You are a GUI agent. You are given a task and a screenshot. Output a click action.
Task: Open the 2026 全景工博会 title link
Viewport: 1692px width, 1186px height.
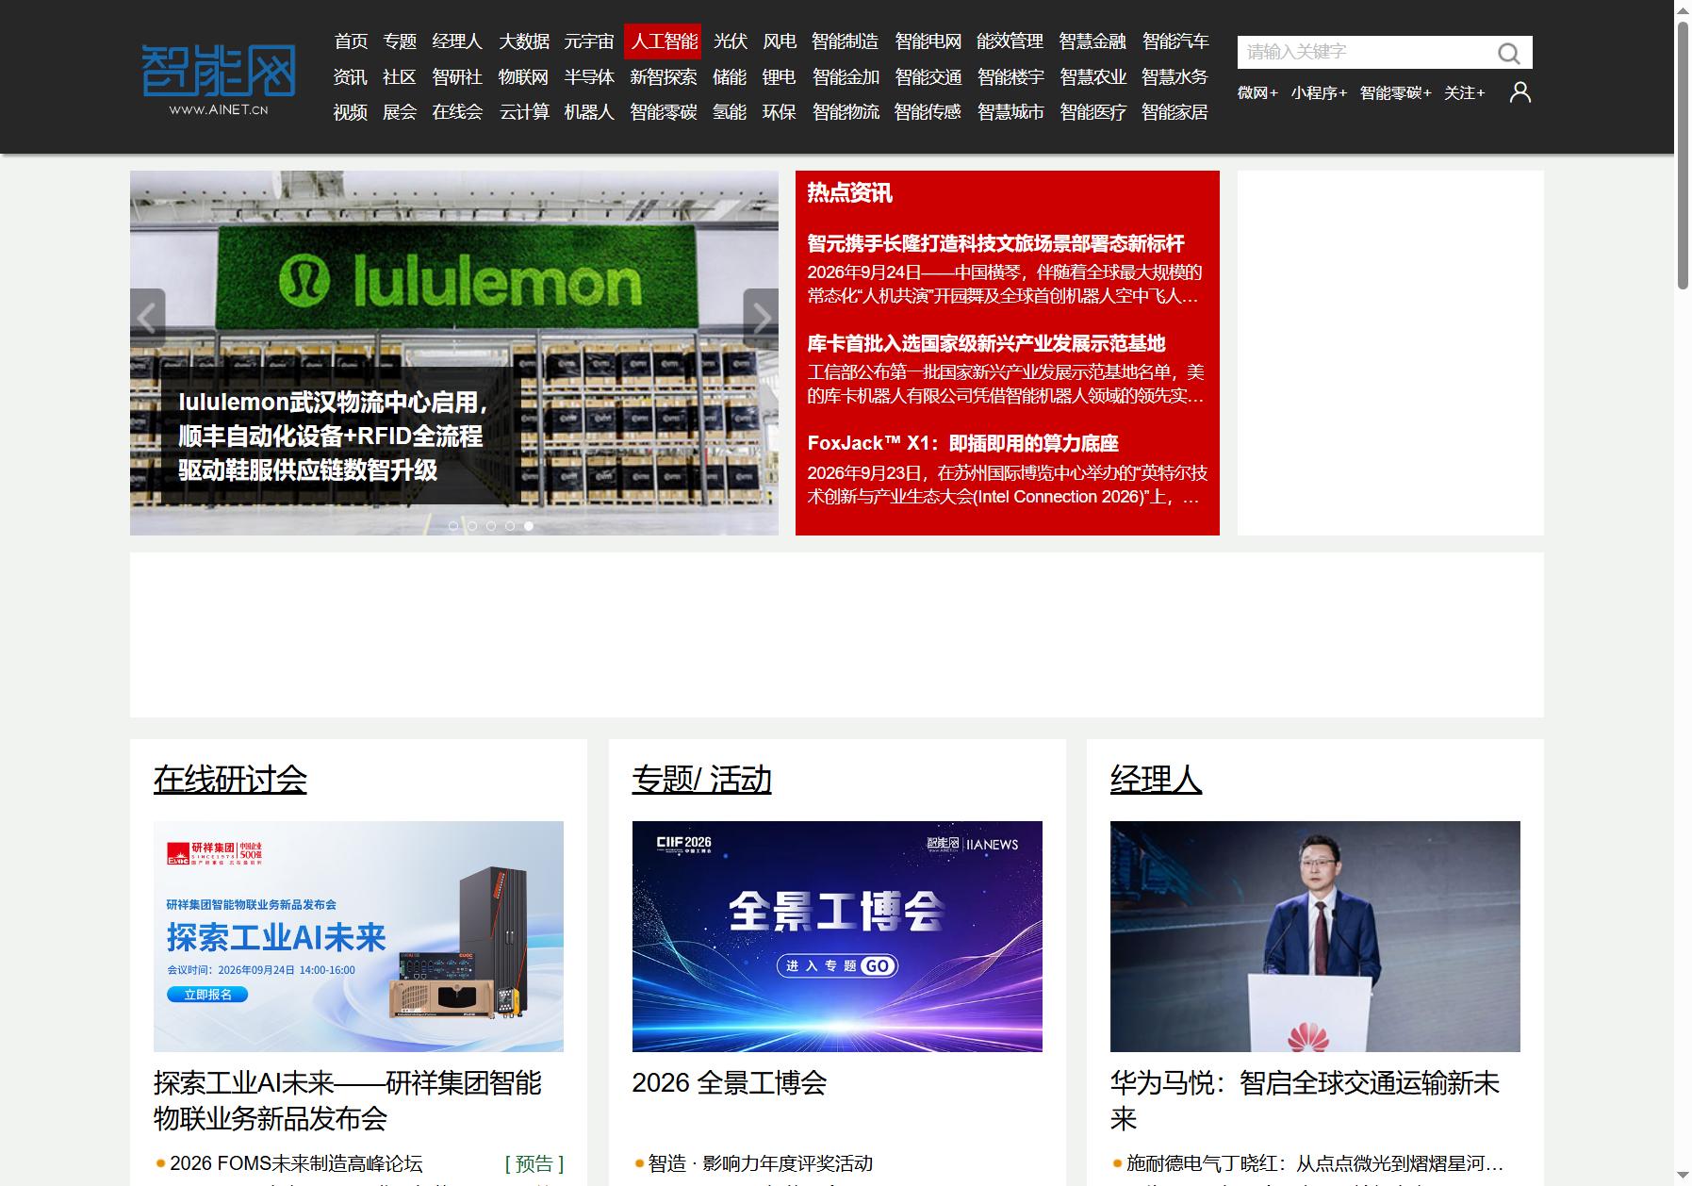pyautogui.click(x=729, y=1083)
